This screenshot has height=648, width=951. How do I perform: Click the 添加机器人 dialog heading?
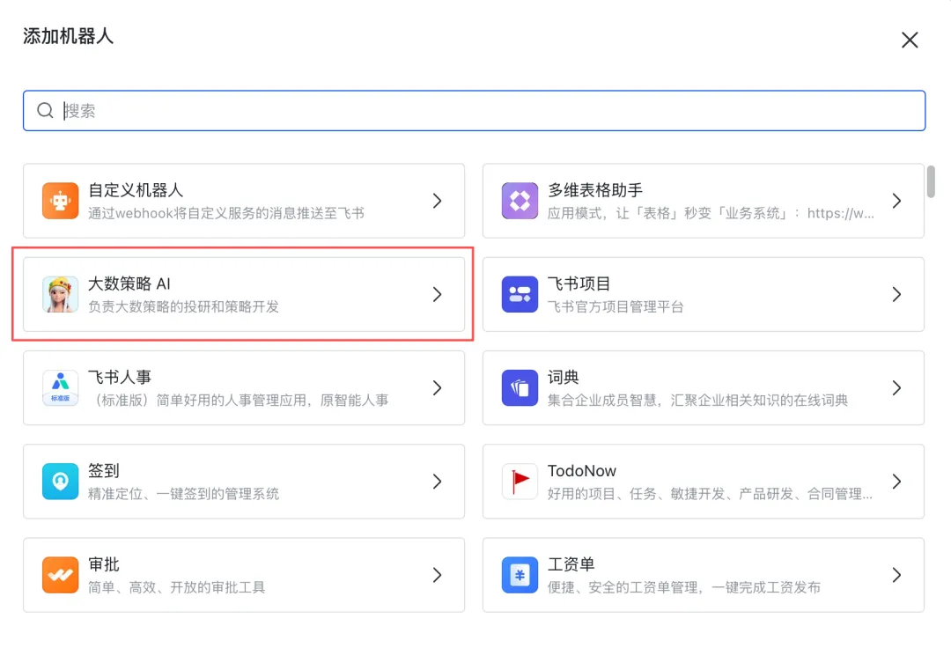(x=68, y=36)
